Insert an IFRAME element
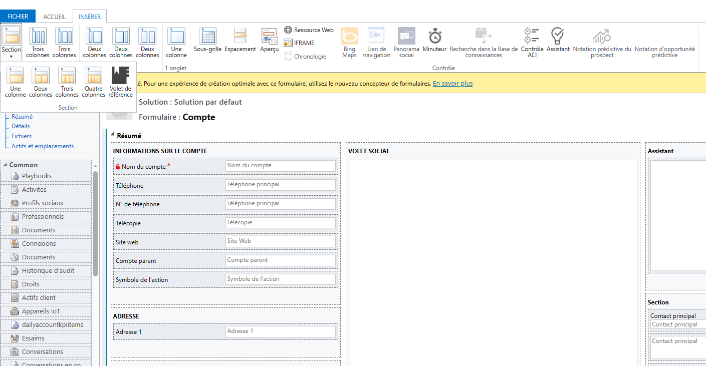 (x=304, y=43)
